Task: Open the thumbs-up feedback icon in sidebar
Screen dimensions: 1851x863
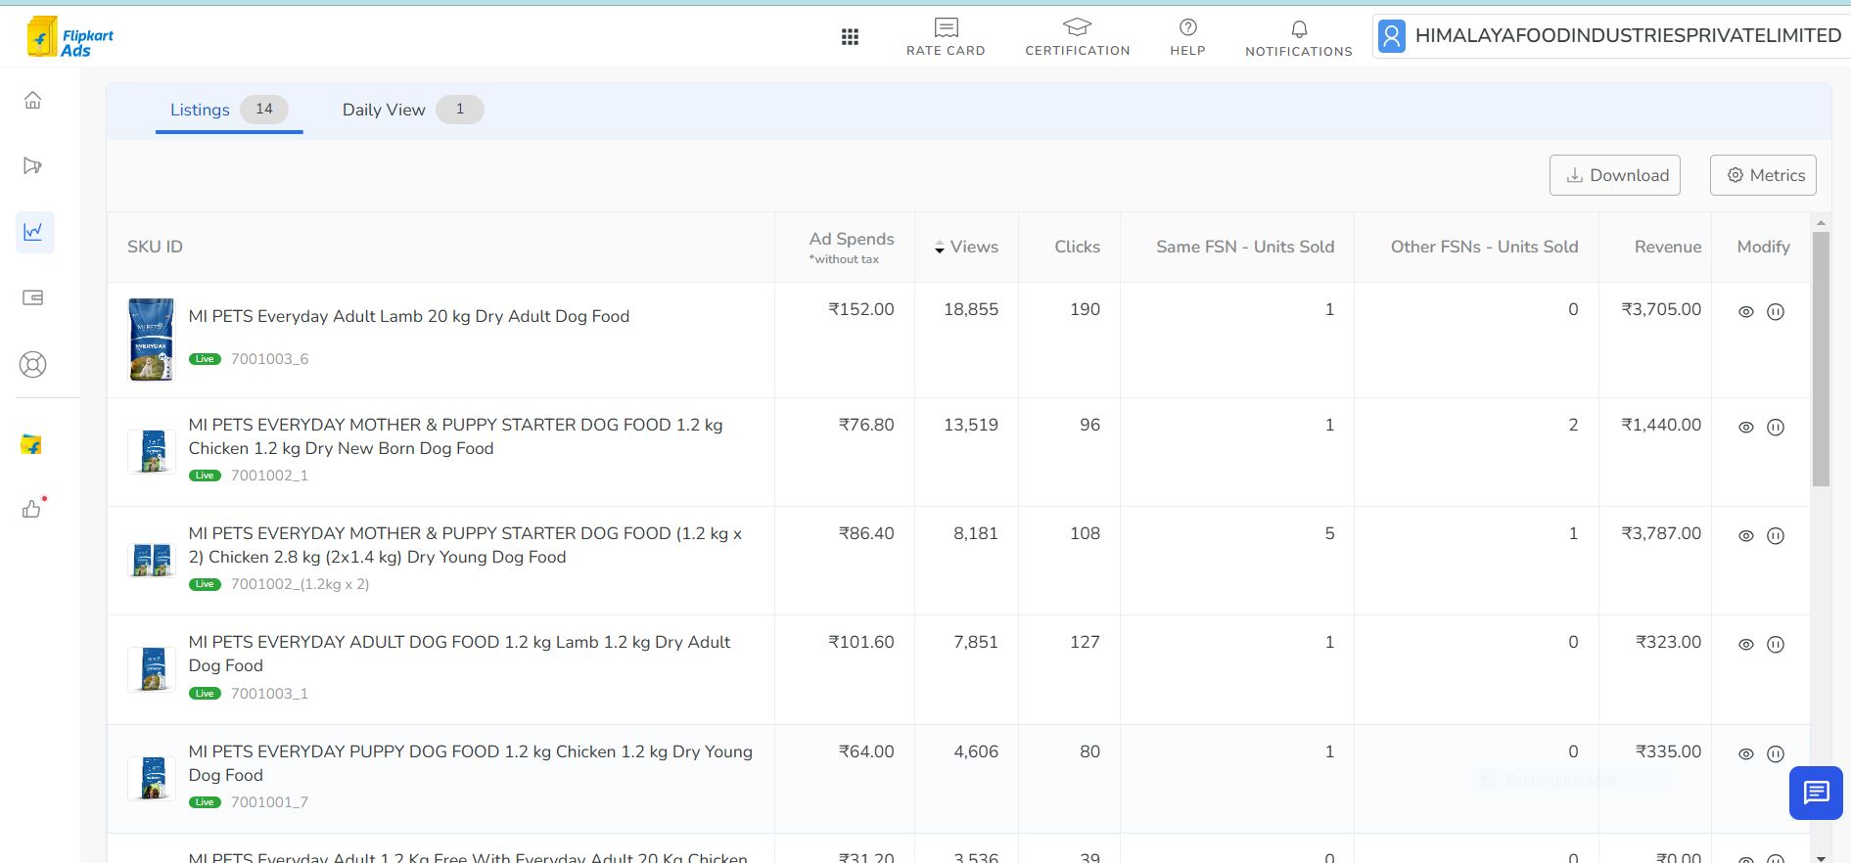Action: (x=32, y=508)
